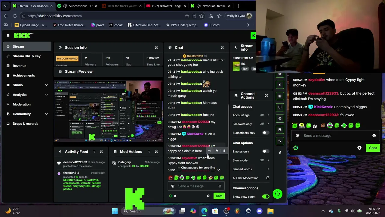Viewport: 385px width, 217px height.
Task: Expand the Studio sidebar section
Action: point(46,85)
